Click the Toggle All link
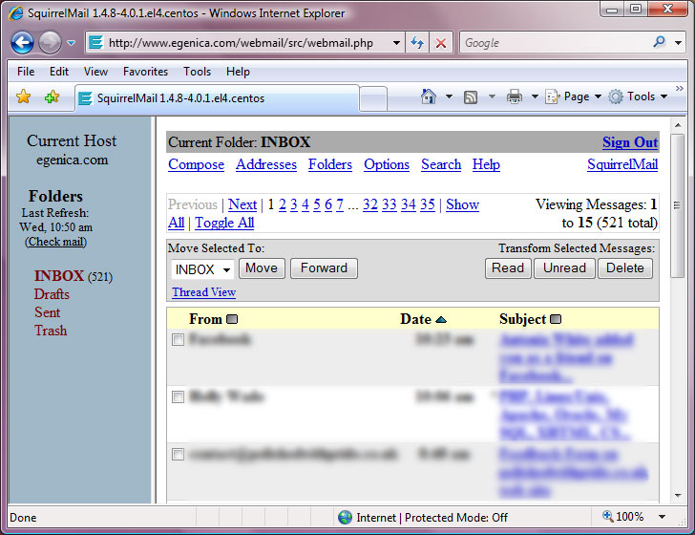Screen dimensions: 695x535 tap(224, 223)
